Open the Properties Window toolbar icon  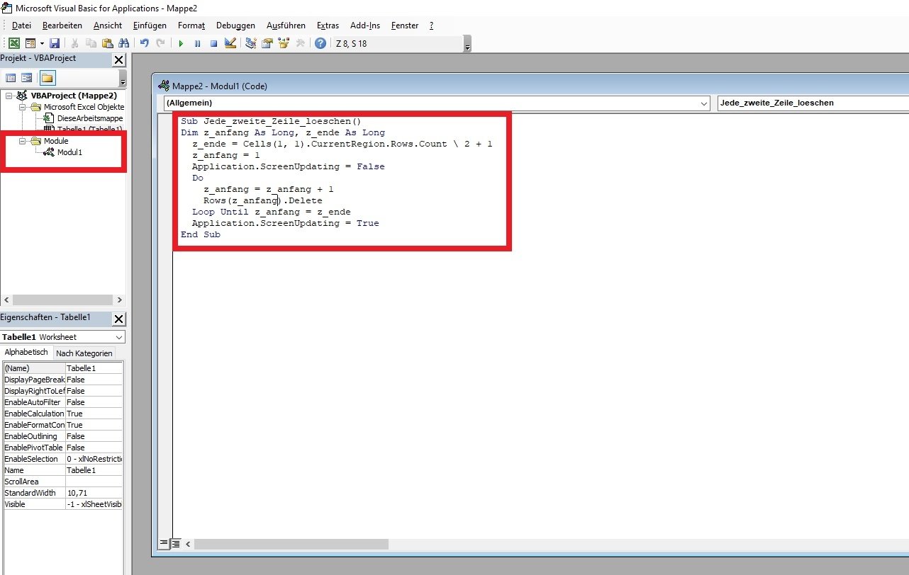click(x=267, y=43)
